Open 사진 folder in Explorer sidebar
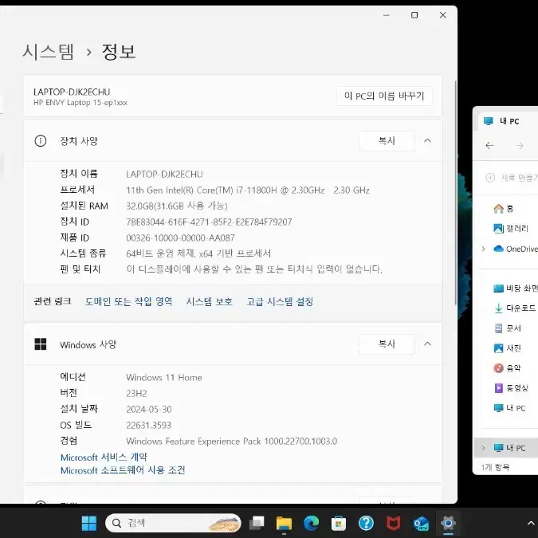The width and height of the screenshot is (538, 538). (x=508, y=348)
